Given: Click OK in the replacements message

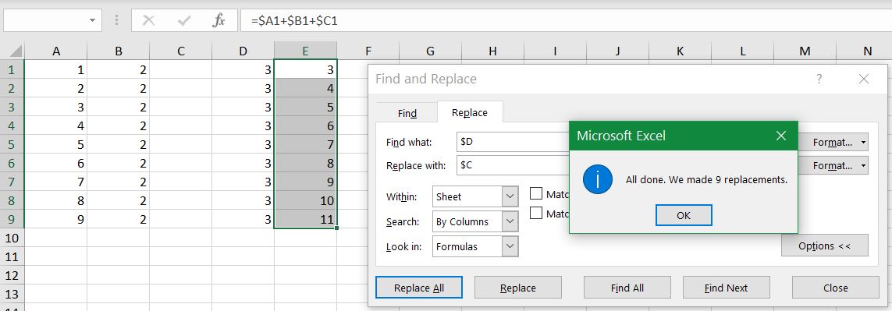Looking at the screenshot, I should pos(684,215).
